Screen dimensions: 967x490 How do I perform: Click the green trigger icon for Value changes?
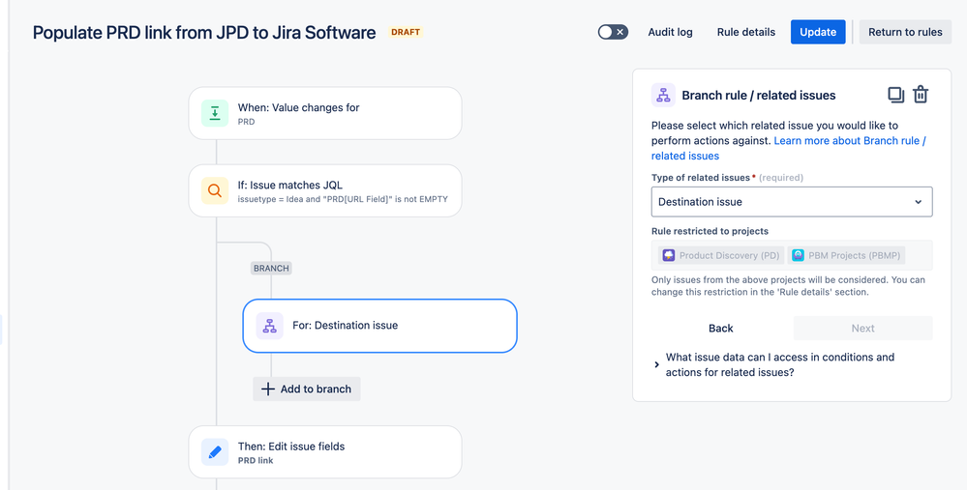215,113
